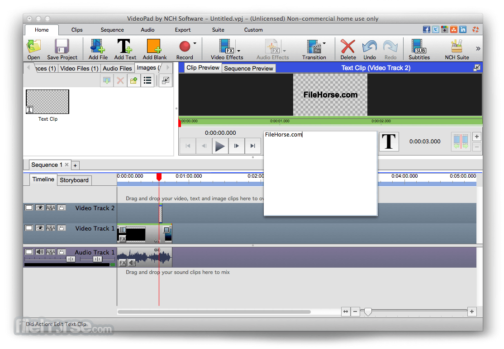Image resolution: width=504 pixels, height=349 pixels.
Task: Click the Audio Track 1 pan slider handle
Action: [97, 259]
